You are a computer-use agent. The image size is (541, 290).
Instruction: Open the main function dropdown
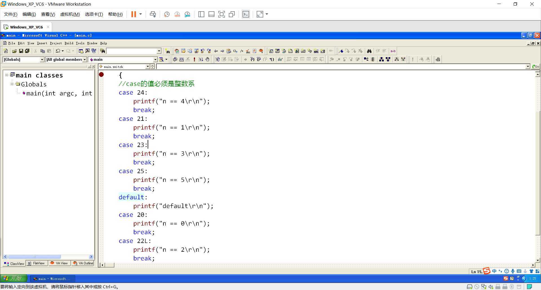(155, 59)
